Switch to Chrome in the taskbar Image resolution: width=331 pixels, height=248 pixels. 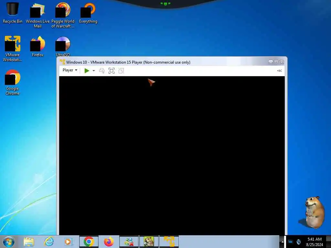(89, 242)
